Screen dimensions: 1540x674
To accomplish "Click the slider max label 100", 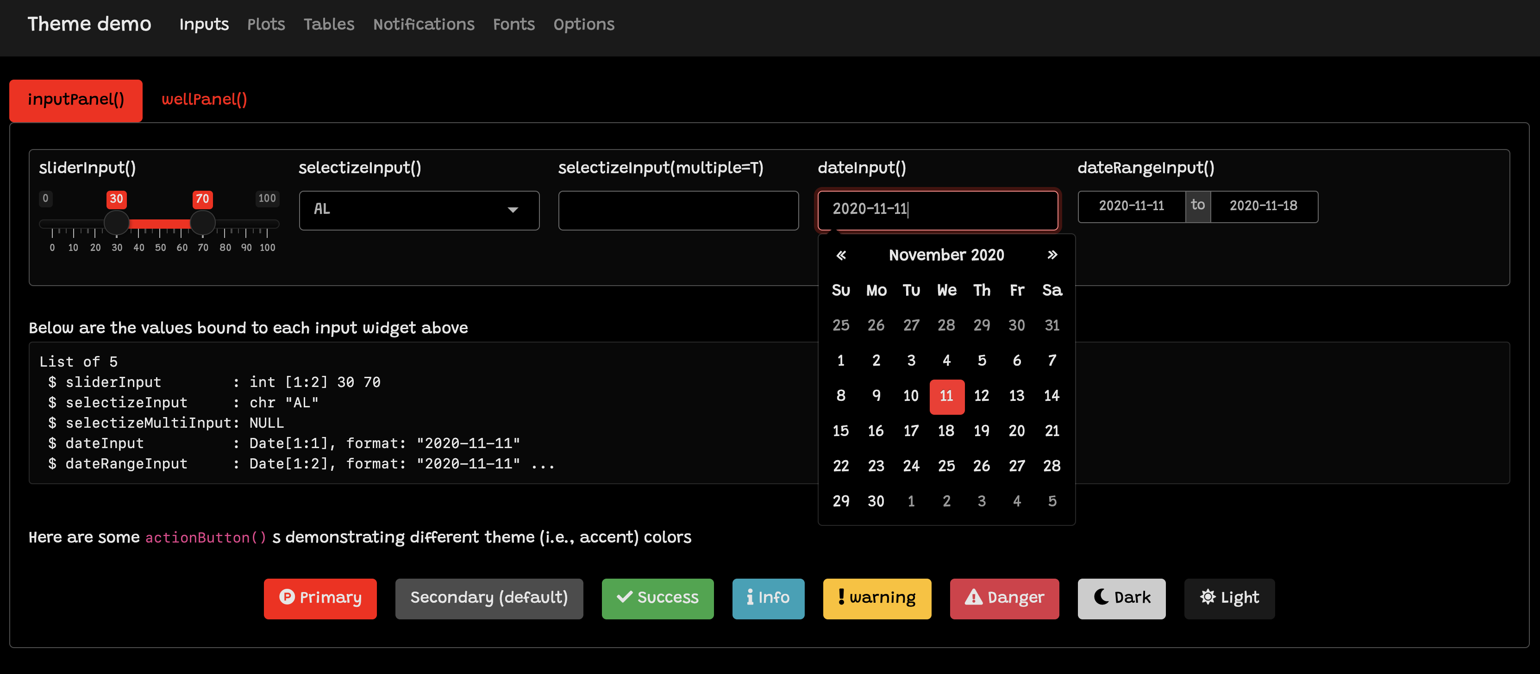I will pos(267,199).
